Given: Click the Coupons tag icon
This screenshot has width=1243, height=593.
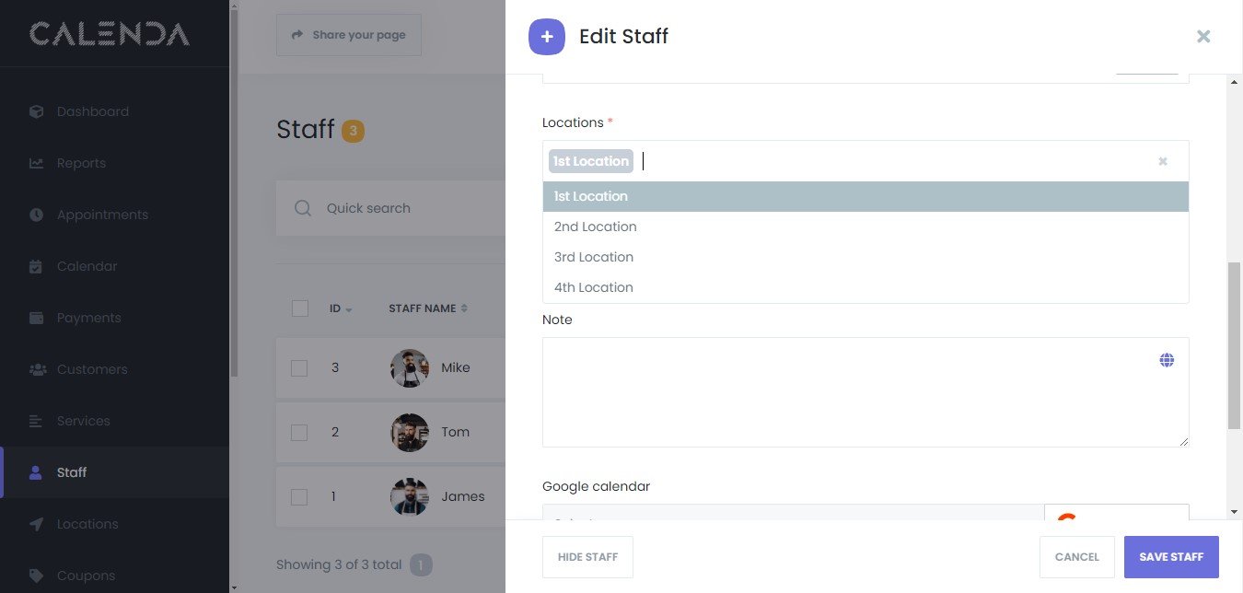Looking at the screenshot, I should click(36, 576).
